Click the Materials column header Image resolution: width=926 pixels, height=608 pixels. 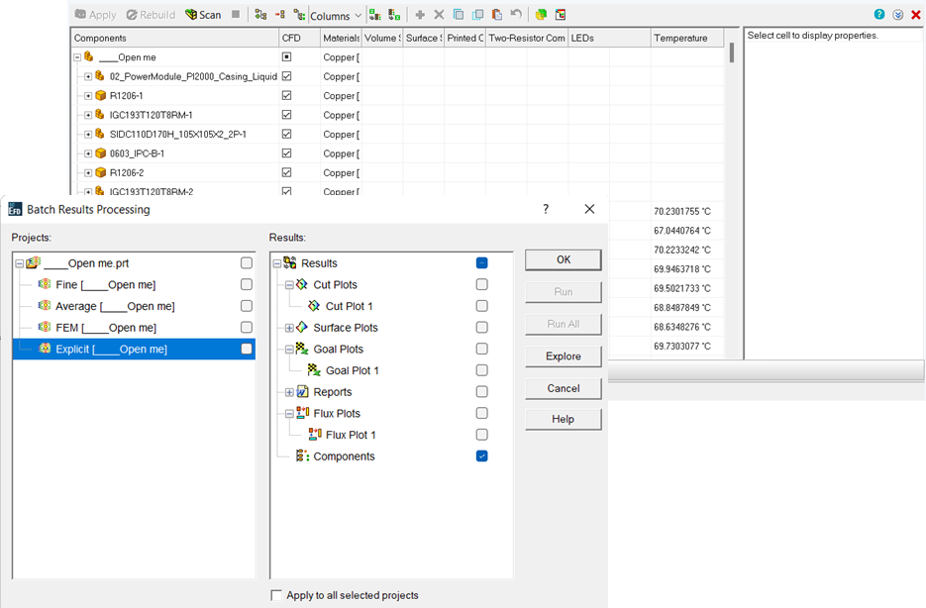341,38
